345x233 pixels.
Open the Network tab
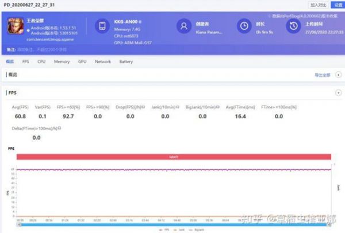(x=103, y=61)
